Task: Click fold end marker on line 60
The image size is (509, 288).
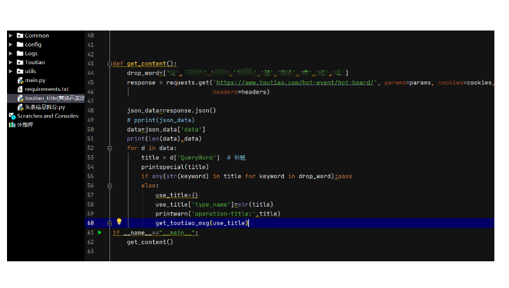Action: [109, 223]
